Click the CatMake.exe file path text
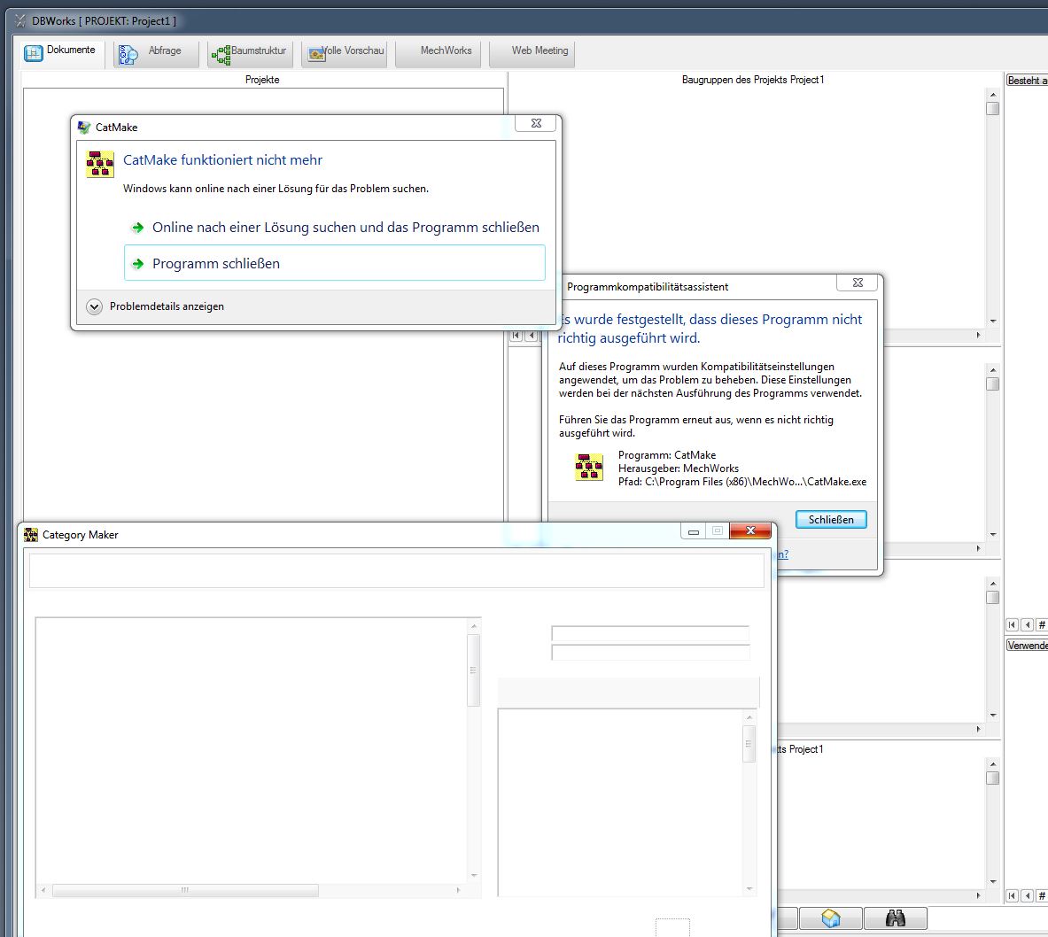Viewport: 1048px width, 937px height. [742, 482]
